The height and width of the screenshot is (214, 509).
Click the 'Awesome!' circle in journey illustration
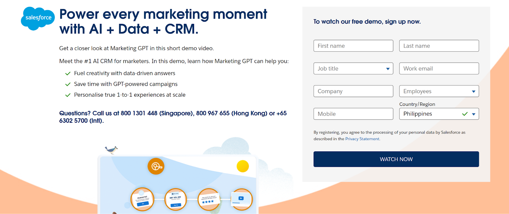point(142,199)
